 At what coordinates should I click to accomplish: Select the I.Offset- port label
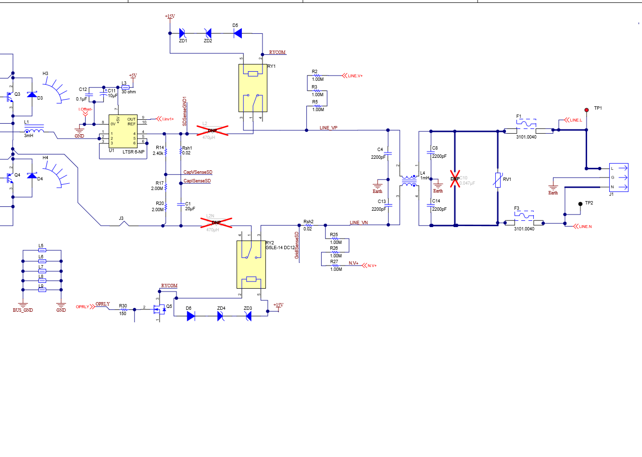86,111
